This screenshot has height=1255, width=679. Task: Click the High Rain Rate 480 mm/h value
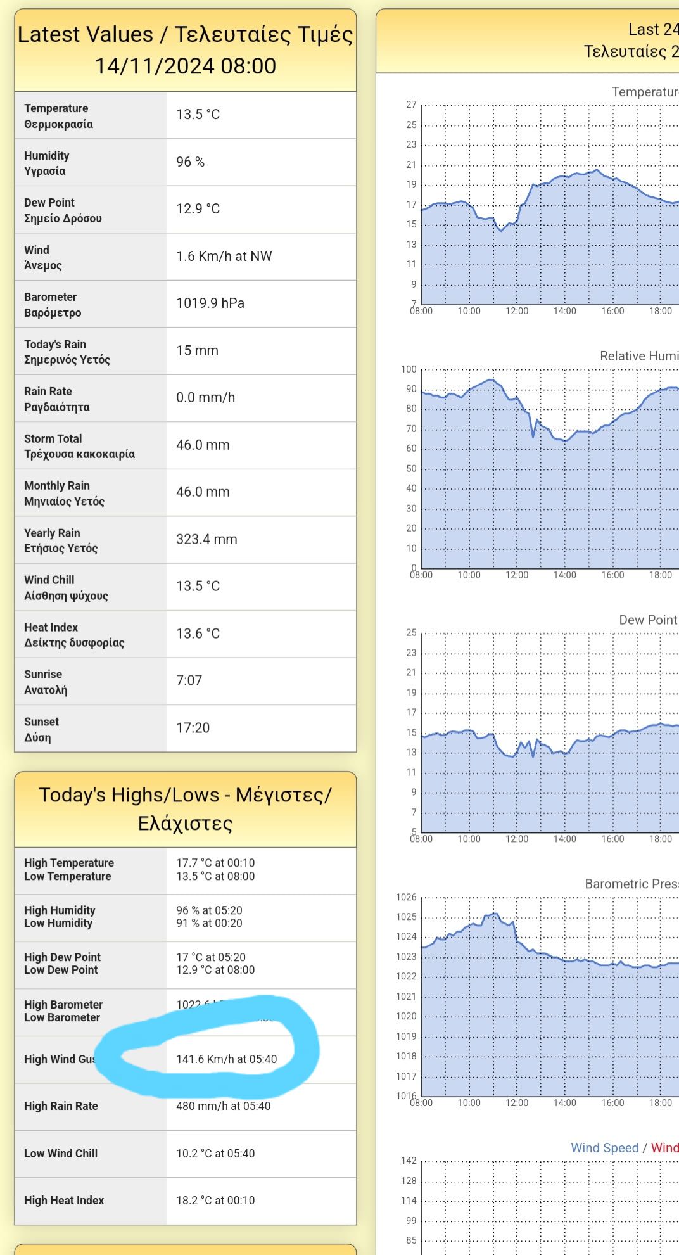point(223,1106)
